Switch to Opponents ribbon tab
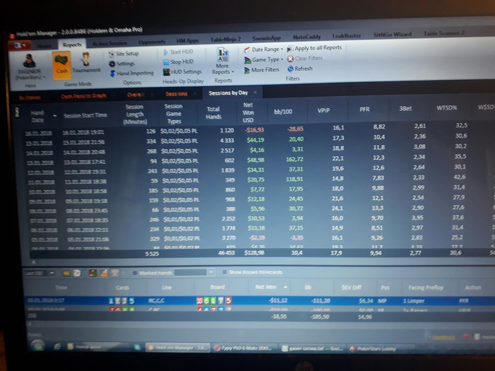 tap(151, 42)
